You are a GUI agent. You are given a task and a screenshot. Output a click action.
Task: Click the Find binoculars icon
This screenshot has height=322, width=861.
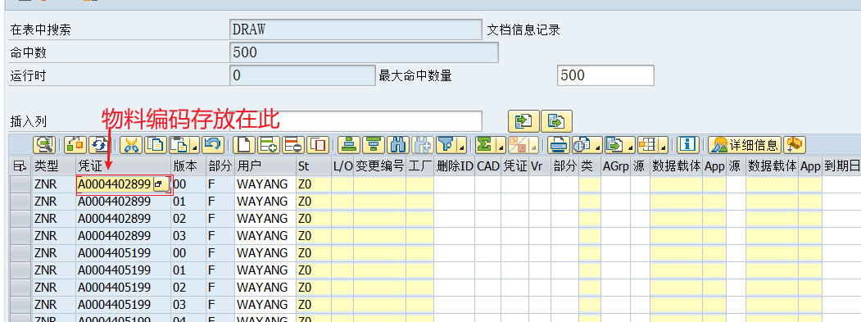click(397, 145)
